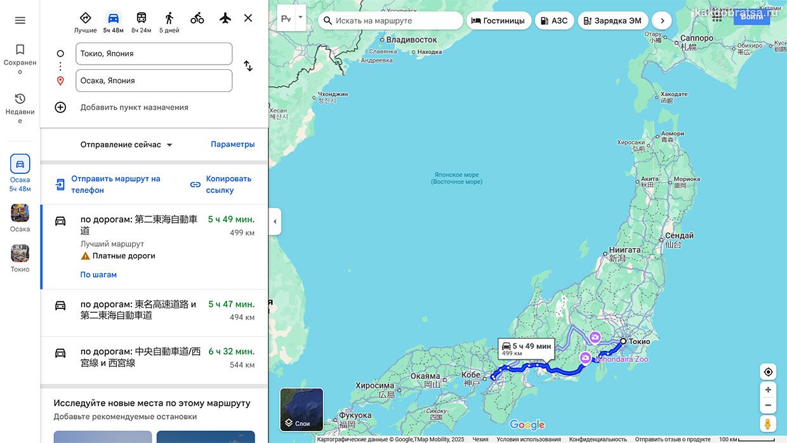Click the Nihondaira Zoo map pin

585,359
